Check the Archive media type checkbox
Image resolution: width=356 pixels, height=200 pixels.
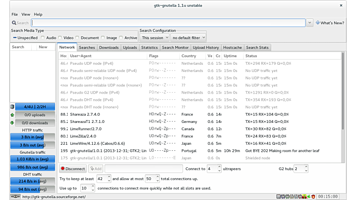click(x=121, y=38)
